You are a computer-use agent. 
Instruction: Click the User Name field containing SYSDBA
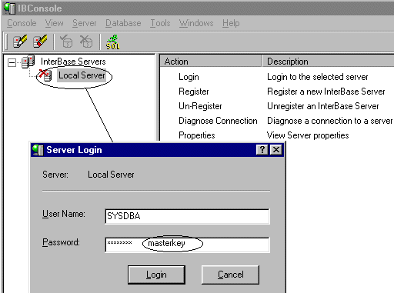pyautogui.click(x=187, y=216)
